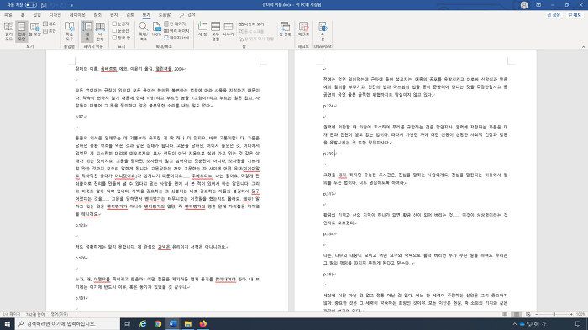
Task: Click the Windows taskbar search box
Action: 67,323
